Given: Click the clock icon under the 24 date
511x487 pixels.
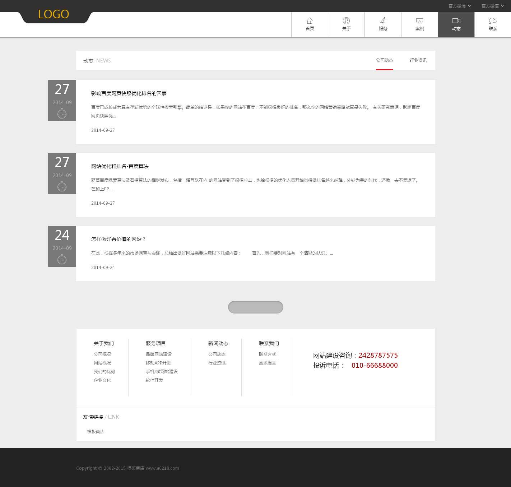Looking at the screenshot, I should tap(62, 259).
